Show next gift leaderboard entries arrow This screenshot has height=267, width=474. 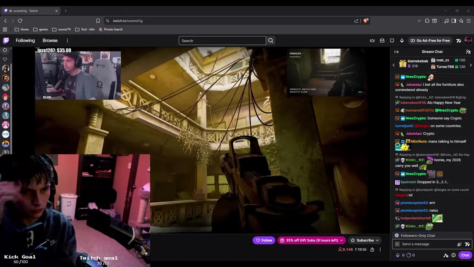(x=471, y=65)
